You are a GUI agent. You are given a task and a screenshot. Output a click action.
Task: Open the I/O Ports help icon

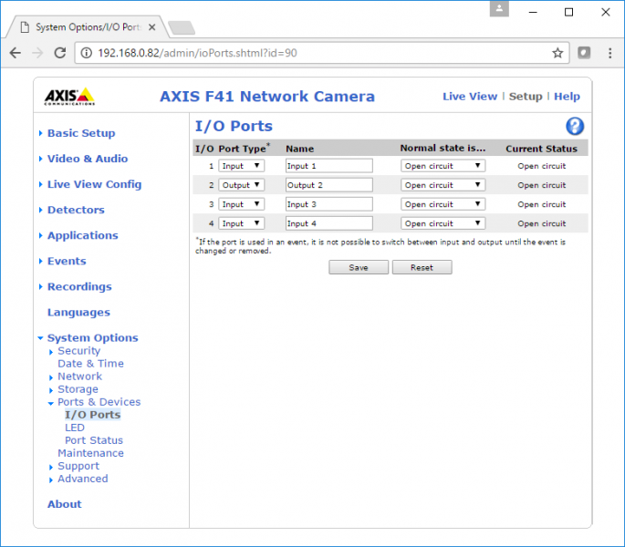[x=575, y=127]
